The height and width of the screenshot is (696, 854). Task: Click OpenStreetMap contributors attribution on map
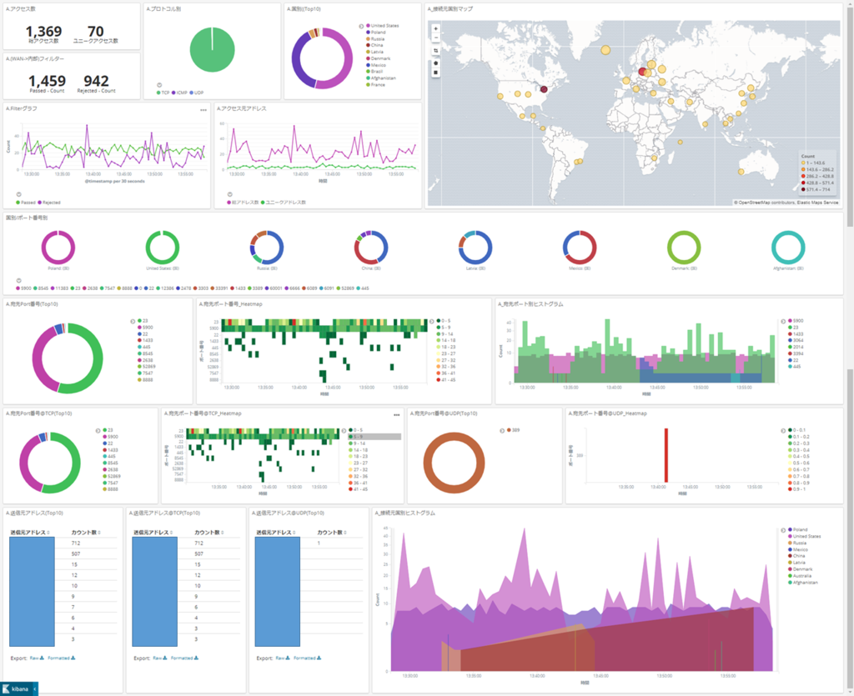click(x=766, y=203)
